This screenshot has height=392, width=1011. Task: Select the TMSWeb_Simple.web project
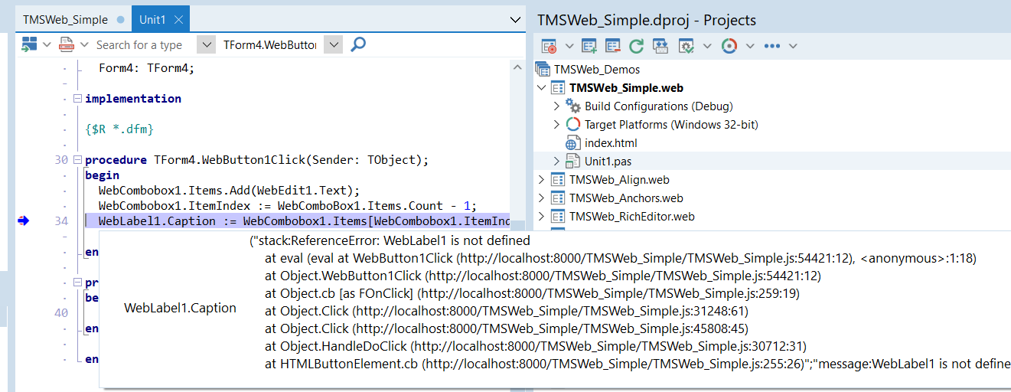[626, 87]
